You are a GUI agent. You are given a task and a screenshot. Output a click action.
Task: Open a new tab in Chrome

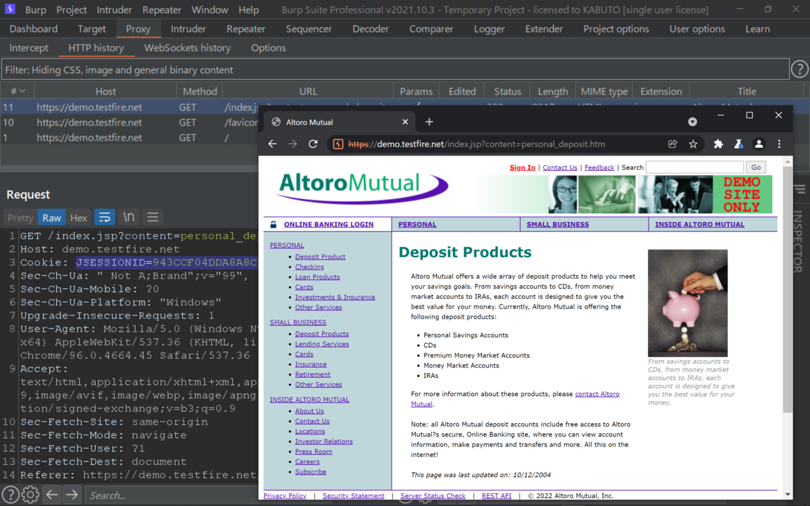[429, 122]
